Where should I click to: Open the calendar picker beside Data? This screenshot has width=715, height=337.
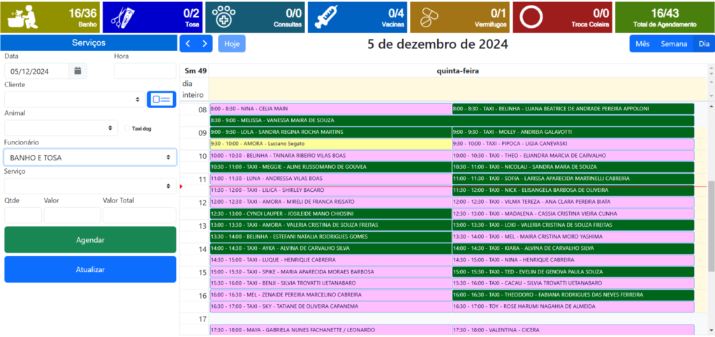point(78,70)
